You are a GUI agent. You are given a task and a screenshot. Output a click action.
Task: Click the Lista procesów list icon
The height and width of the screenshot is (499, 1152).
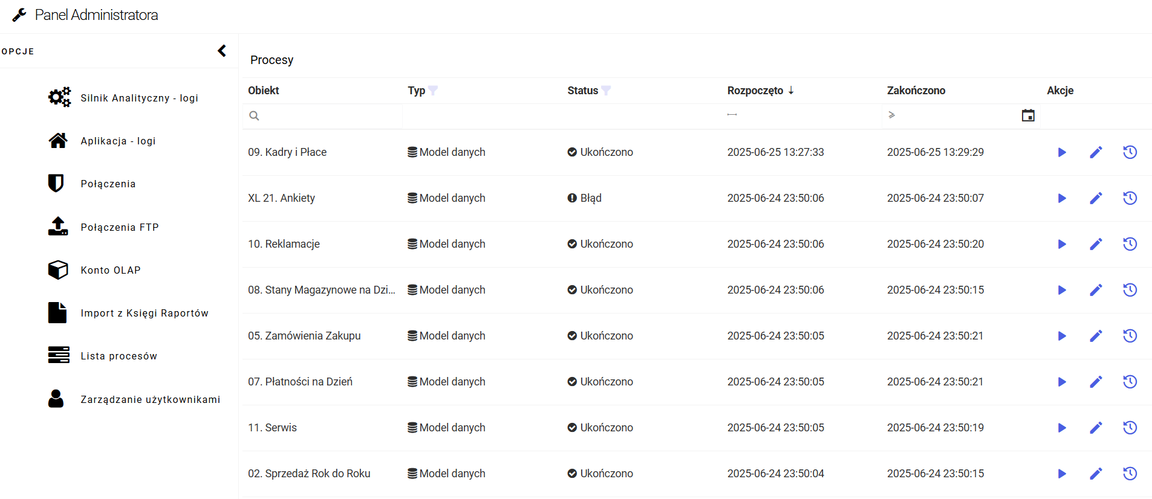click(59, 355)
